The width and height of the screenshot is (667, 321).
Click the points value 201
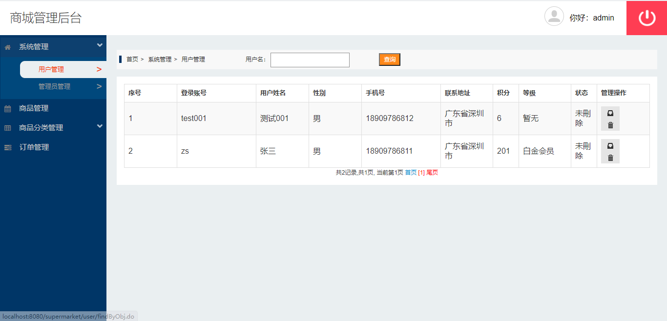(x=503, y=151)
